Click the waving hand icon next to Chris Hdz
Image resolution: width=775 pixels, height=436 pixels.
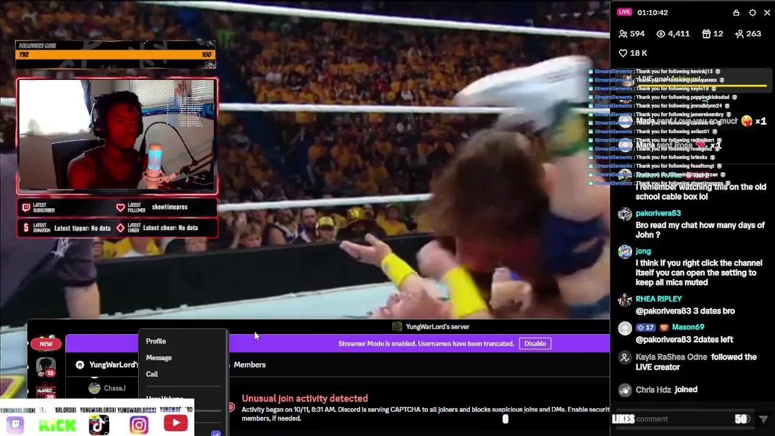pyautogui.click(x=625, y=390)
